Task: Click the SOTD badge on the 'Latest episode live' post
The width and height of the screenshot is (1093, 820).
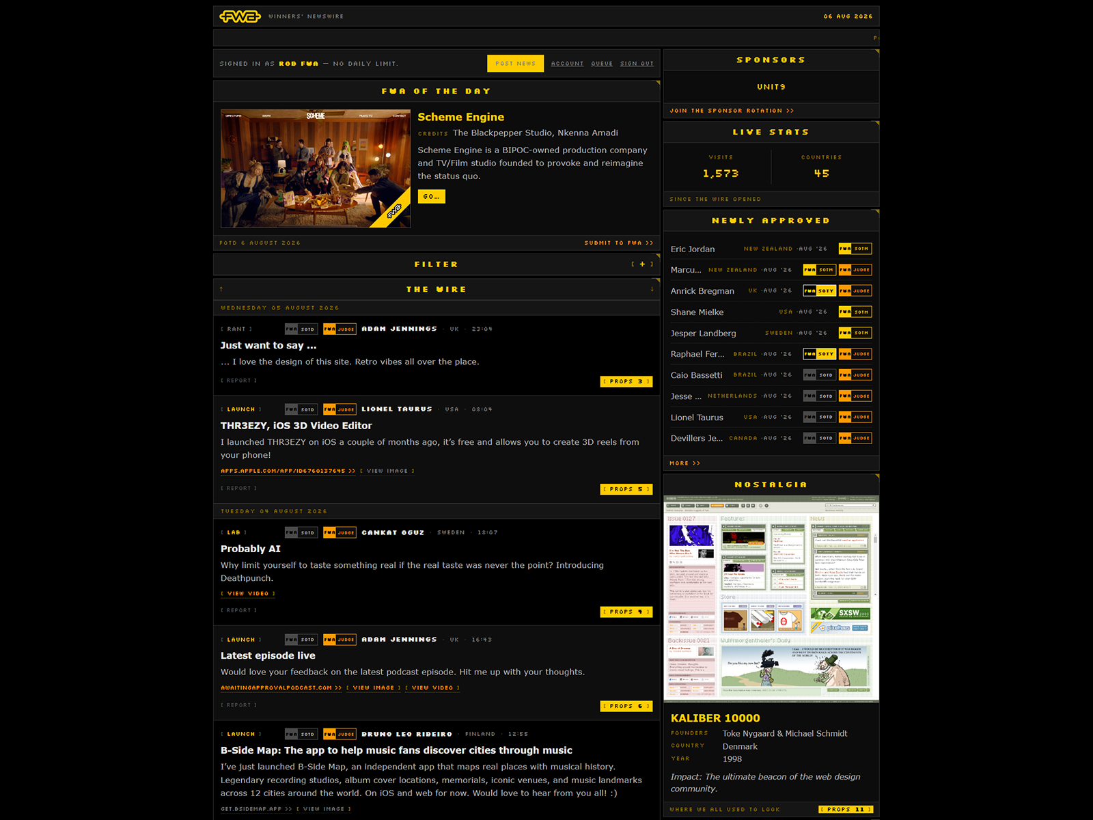Action: tap(301, 640)
